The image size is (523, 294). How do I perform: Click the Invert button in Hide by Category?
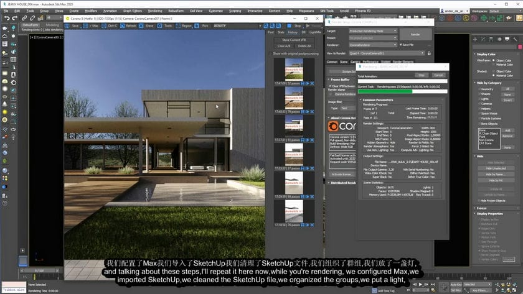pyautogui.click(x=507, y=100)
